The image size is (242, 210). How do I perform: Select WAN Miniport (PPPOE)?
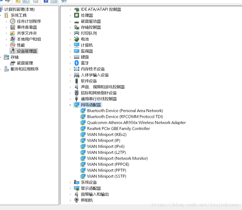[108, 164]
